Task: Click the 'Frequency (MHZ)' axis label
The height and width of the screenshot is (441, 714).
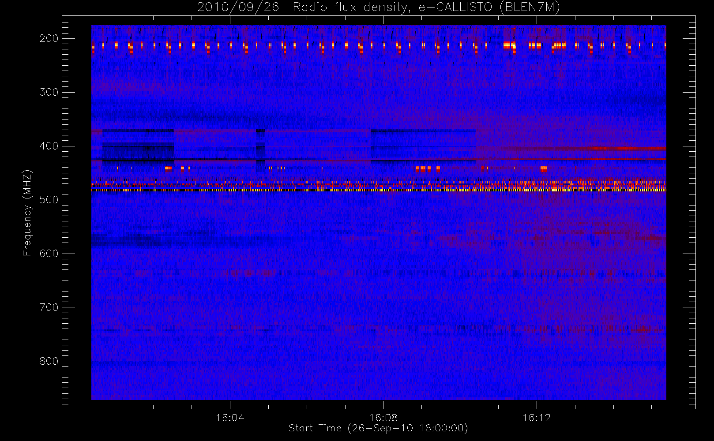Action: point(27,213)
